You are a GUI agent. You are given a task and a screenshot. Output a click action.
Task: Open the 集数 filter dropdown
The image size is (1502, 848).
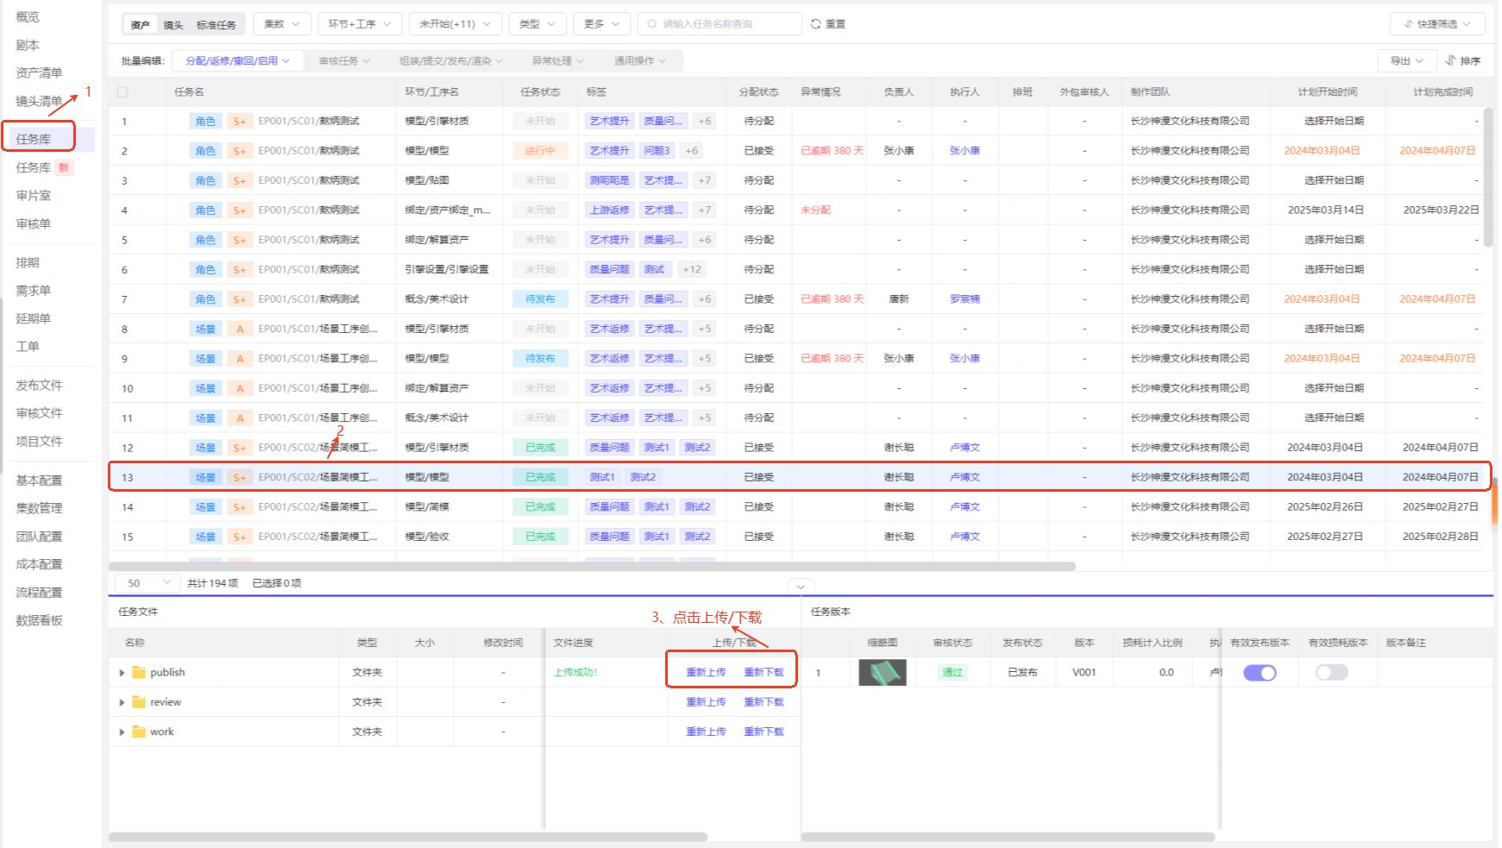click(x=282, y=24)
